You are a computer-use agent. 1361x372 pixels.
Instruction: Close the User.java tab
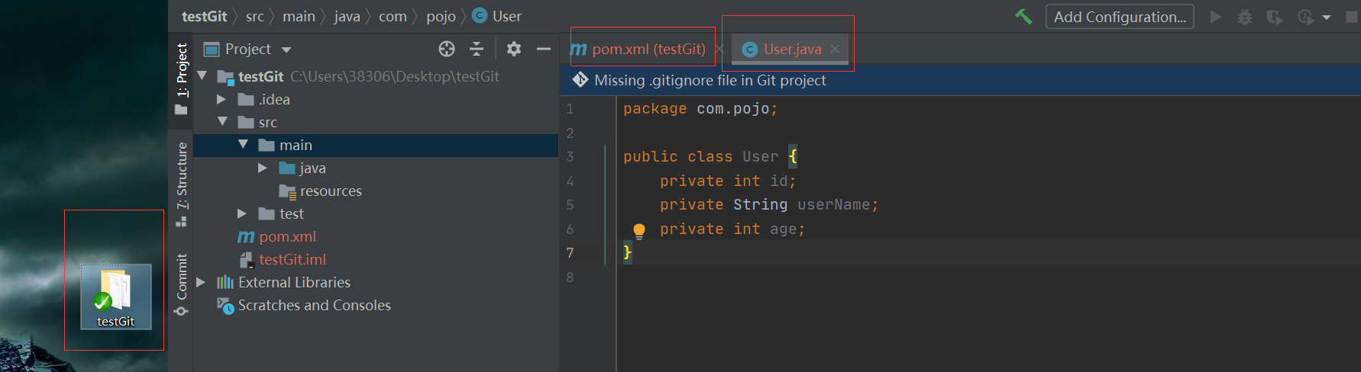(x=835, y=49)
